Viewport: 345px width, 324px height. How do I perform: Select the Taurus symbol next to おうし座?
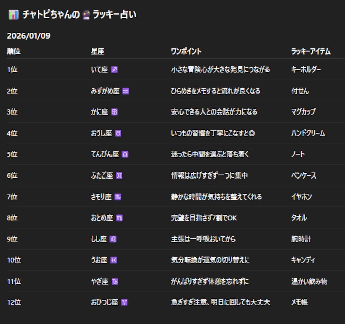(119, 133)
